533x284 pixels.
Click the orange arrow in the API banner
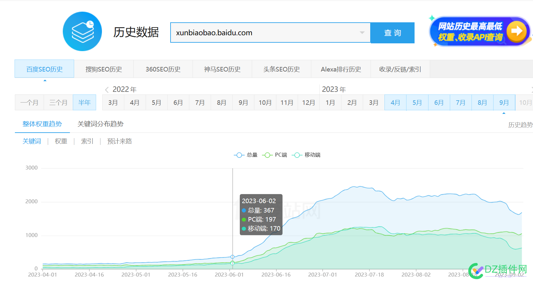point(516,31)
